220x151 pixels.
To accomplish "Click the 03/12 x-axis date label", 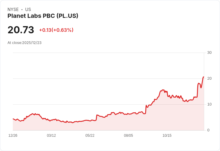I will click(51, 136).
